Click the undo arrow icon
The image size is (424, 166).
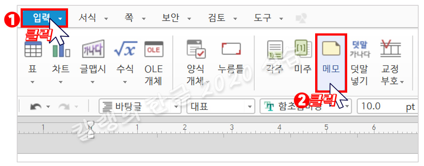(36, 107)
